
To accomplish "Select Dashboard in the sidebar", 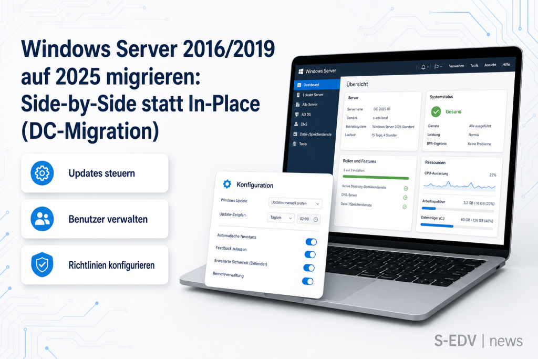I will 317,85.
